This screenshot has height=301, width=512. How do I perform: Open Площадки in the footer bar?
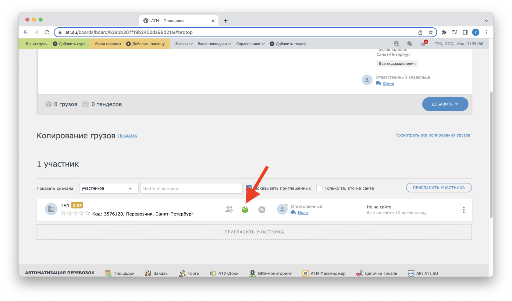pyautogui.click(x=120, y=273)
